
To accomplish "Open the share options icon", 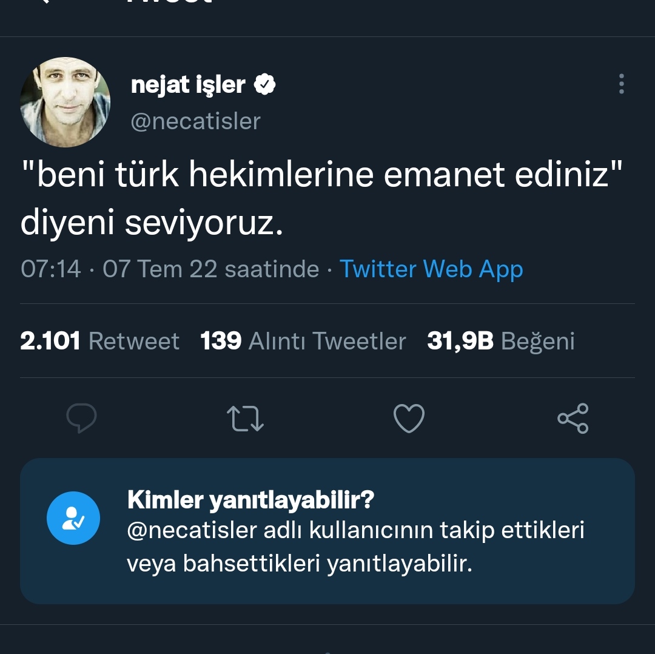I will (x=573, y=419).
